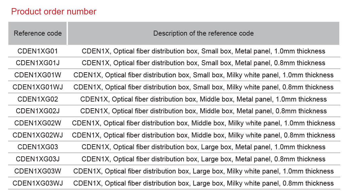Click the Small box, Milky white, 0.8mm description
Image resolution: width=347 pixels, height=193 pixels.
203,87
